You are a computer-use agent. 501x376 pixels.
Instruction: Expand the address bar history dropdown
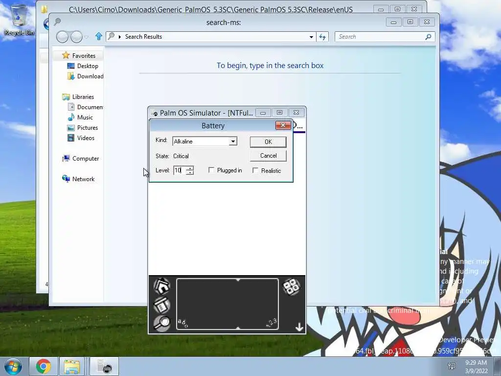tap(311, 37)
